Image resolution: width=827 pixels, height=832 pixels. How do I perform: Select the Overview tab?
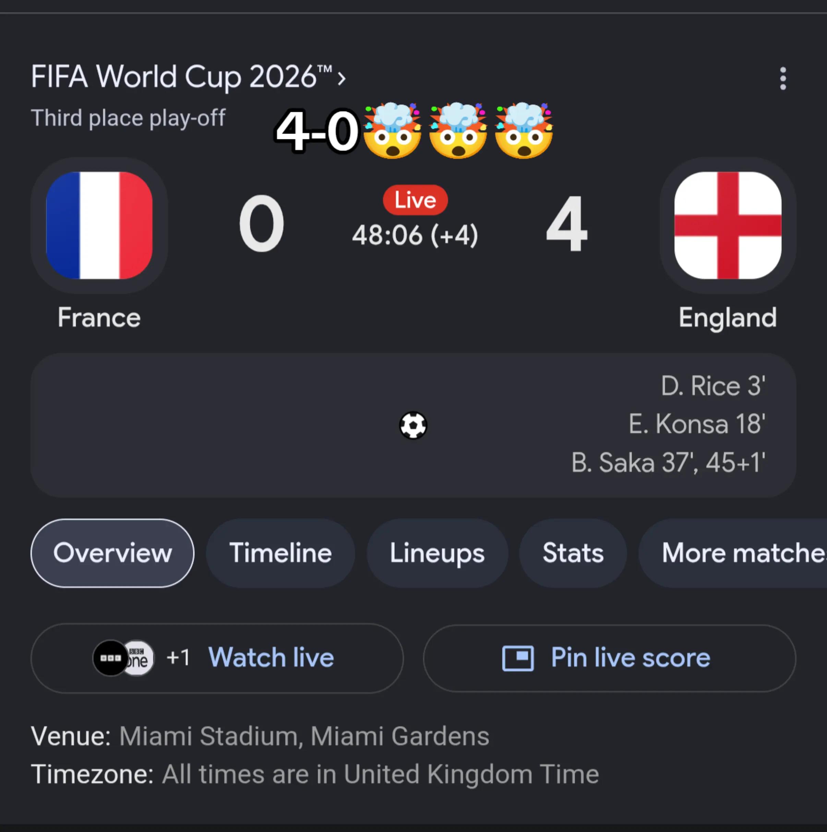click(112, 553)
